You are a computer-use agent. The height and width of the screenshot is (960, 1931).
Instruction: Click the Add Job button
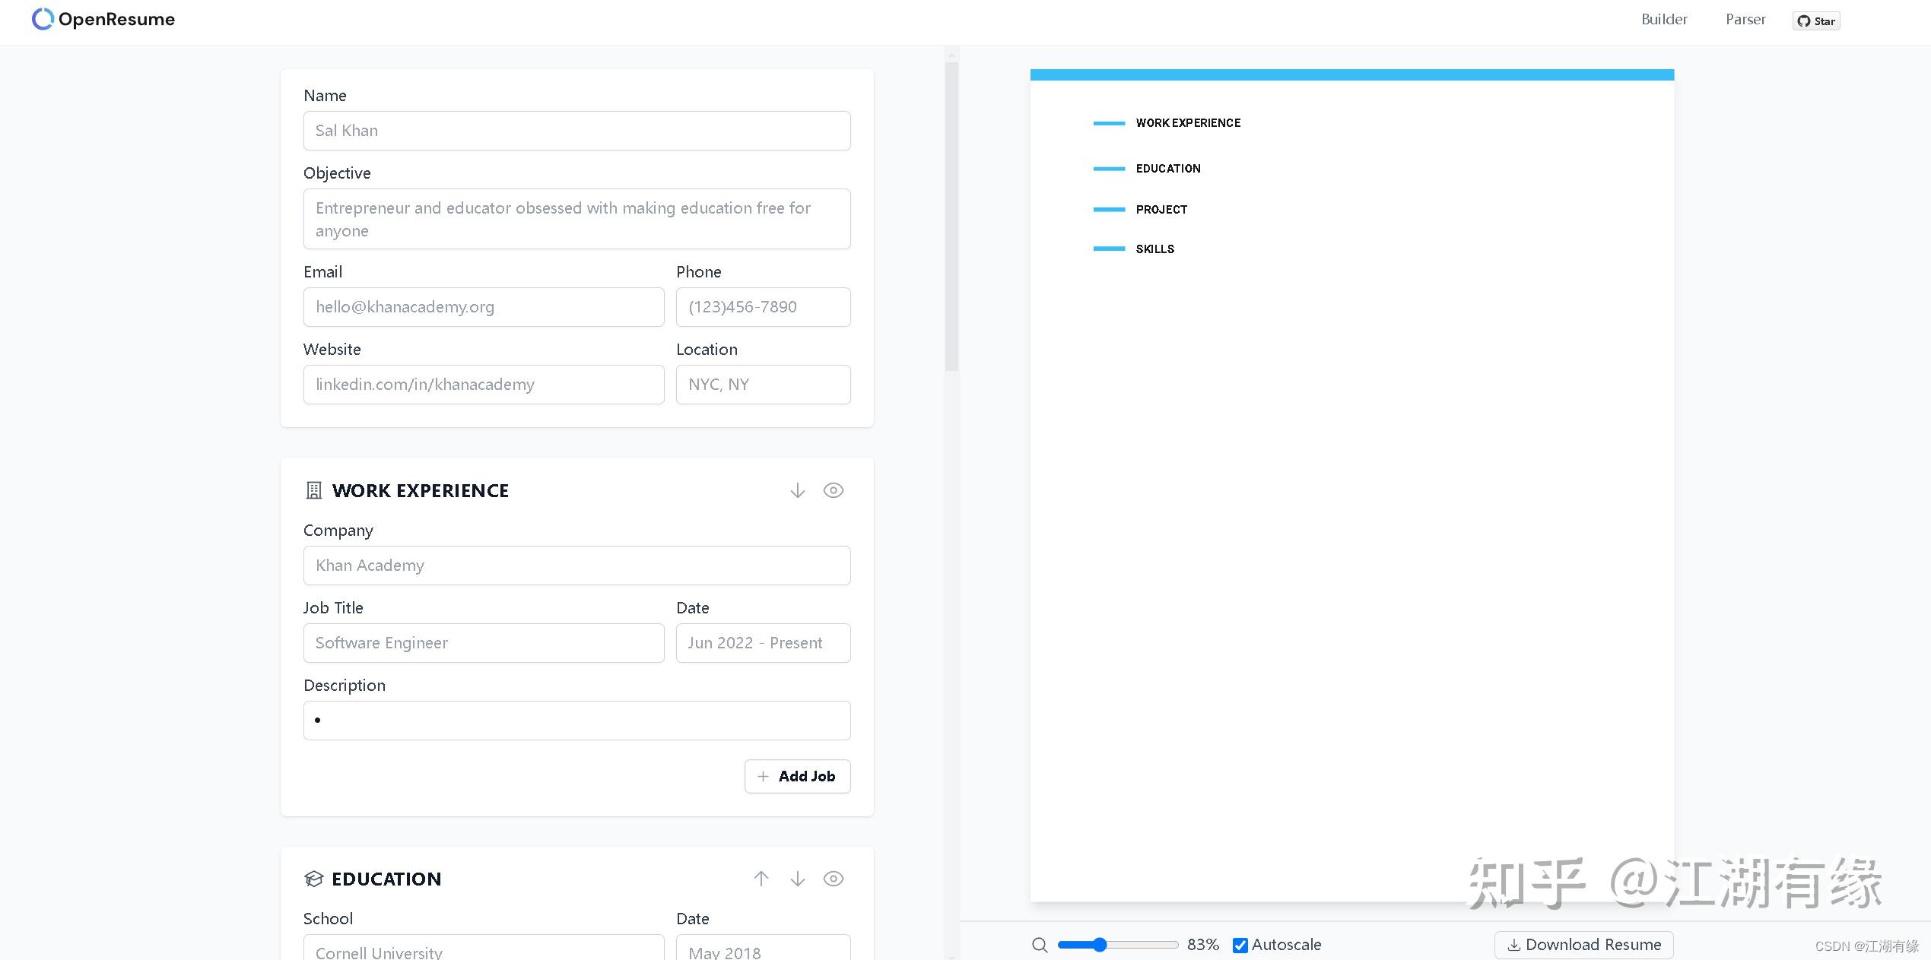click(797, 776)
